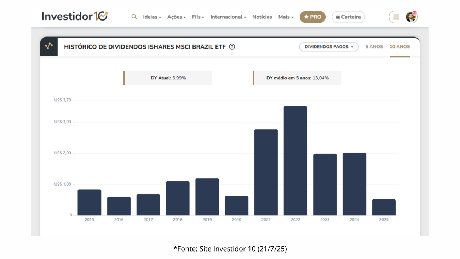Select the 2020 dividend bar
Image resolution: width=460 pixels, height=259 pixels.
point(236,205)
